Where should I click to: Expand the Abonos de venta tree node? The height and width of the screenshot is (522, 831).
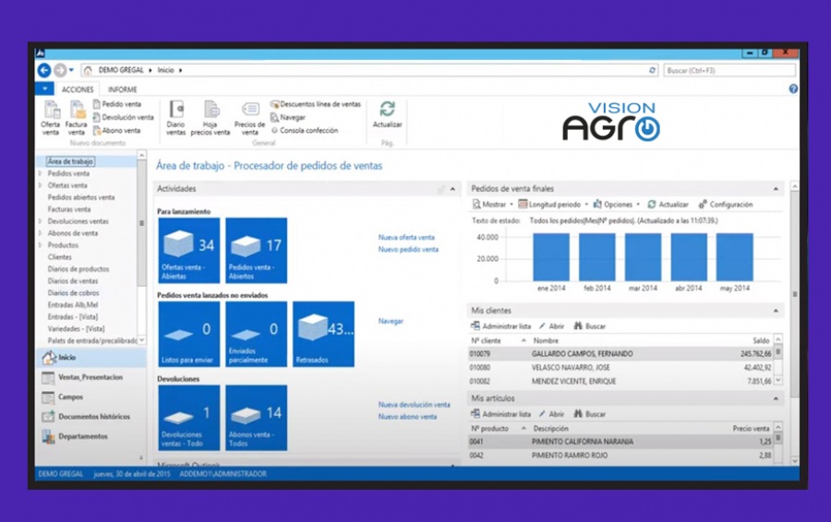41,233
